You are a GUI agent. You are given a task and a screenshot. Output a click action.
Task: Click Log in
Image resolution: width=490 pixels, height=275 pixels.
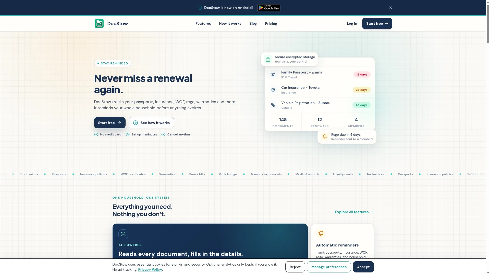coord(352,23)
